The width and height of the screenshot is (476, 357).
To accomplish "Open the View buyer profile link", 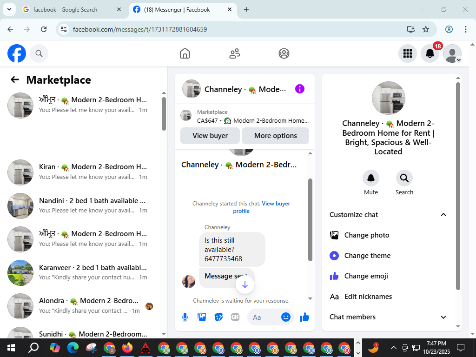I will click(x=262, y=207).
